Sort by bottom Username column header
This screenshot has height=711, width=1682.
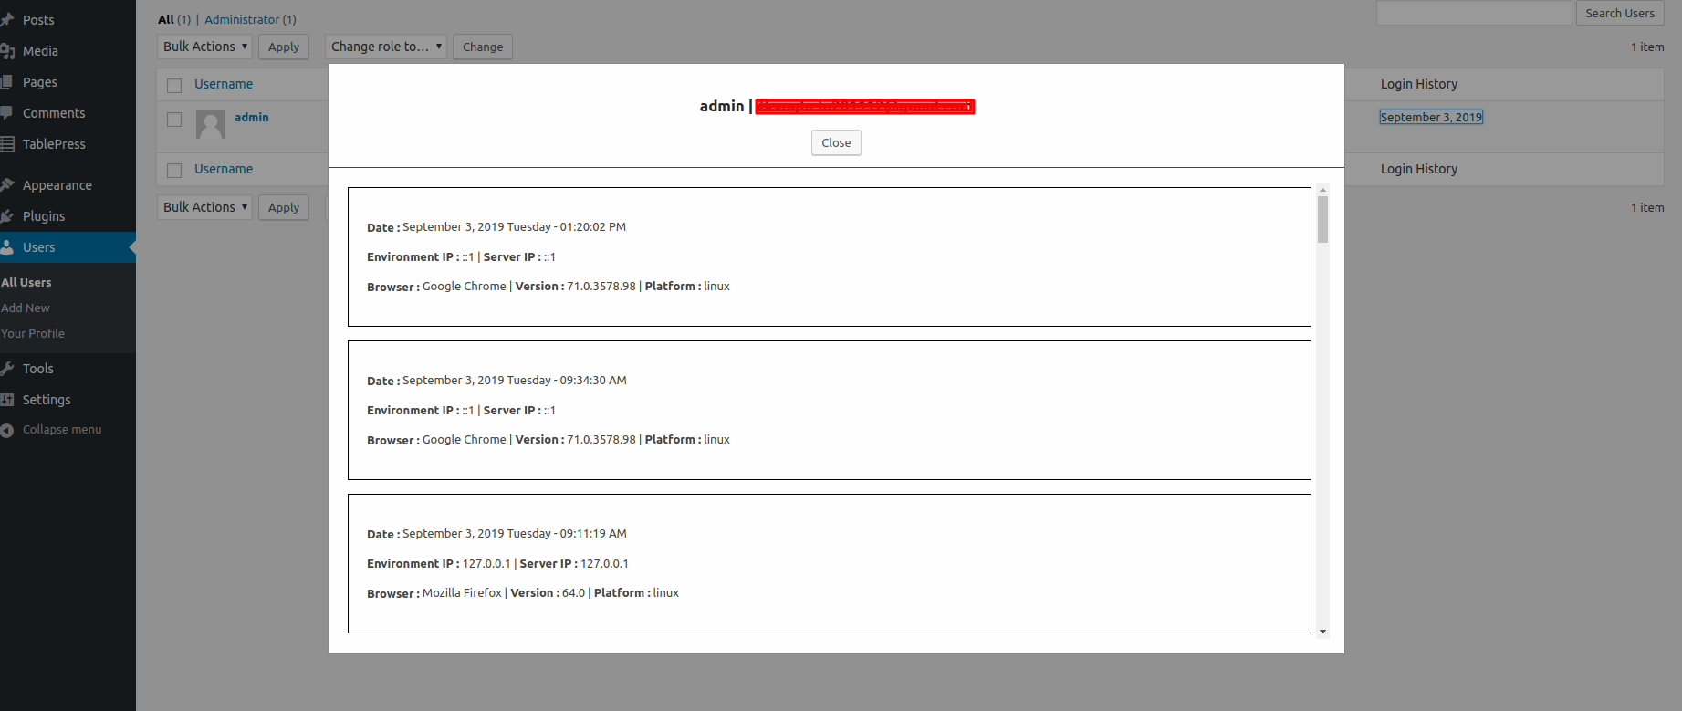[224, 169]
